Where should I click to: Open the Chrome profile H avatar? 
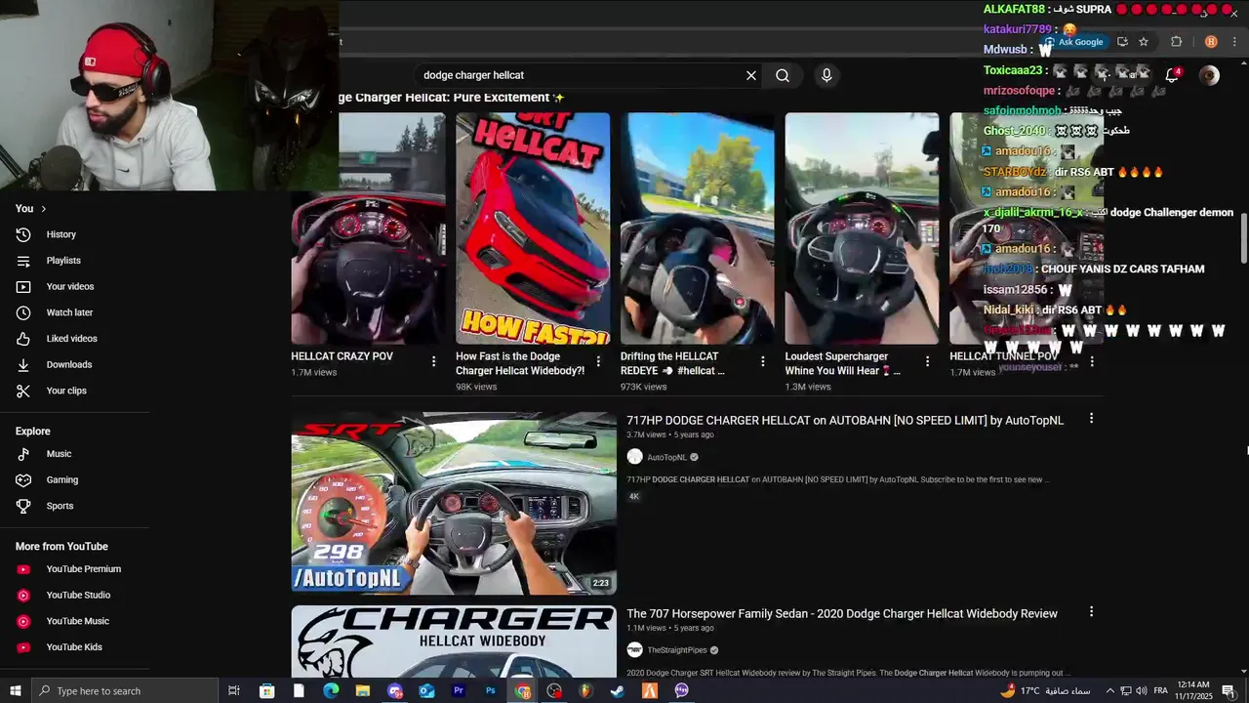pyautogui.click(x=1211, y=42)
